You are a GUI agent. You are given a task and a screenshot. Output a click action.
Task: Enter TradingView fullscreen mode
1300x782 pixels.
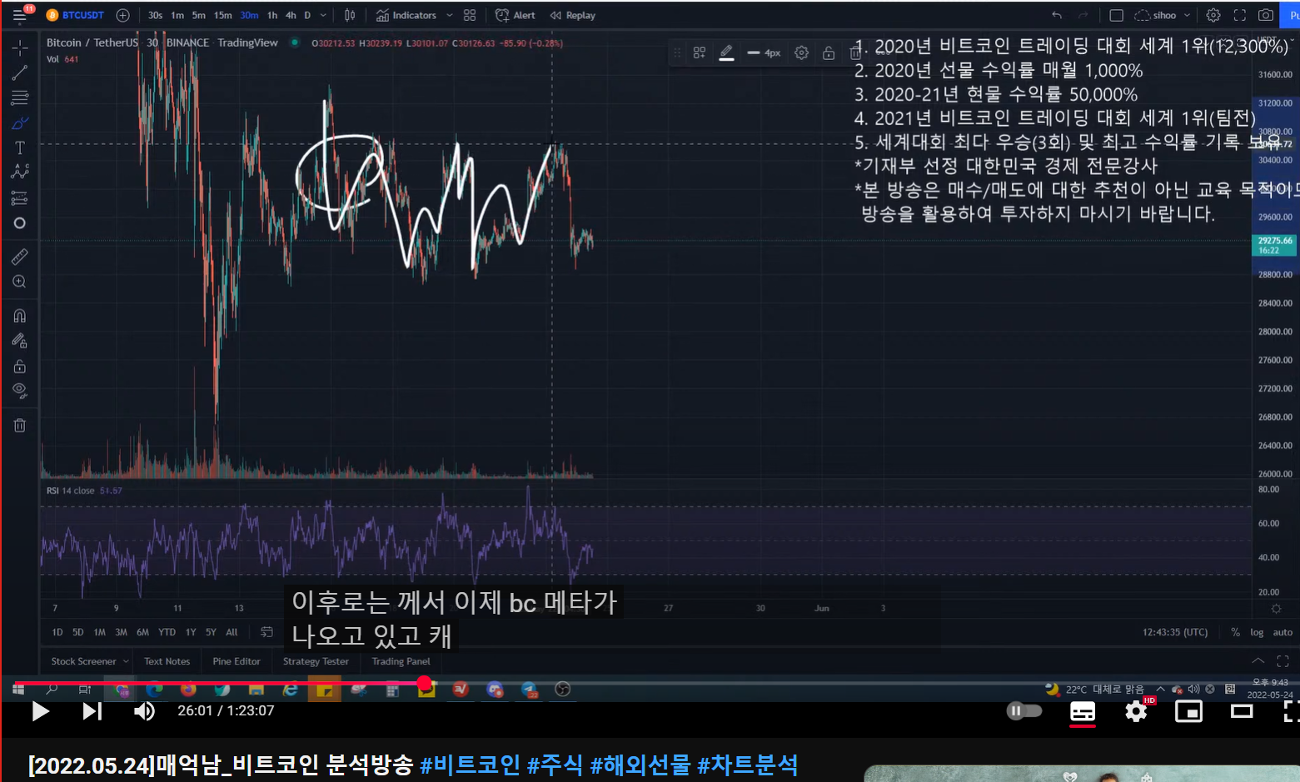click(1240, 15)
